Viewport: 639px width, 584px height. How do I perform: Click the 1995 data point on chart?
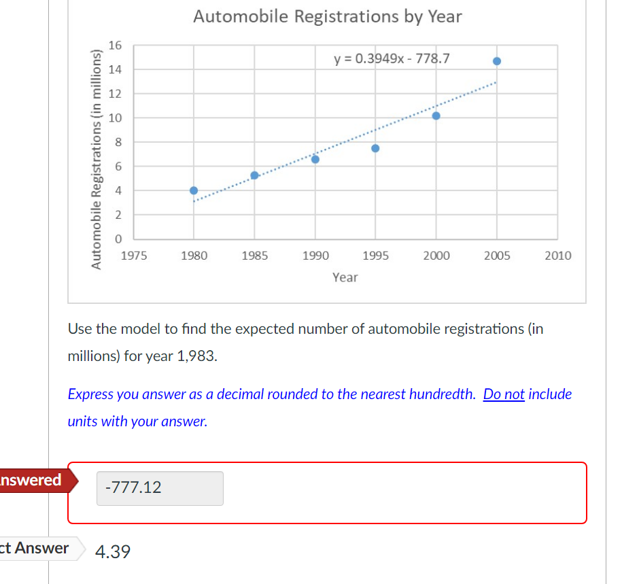(375, 148)
